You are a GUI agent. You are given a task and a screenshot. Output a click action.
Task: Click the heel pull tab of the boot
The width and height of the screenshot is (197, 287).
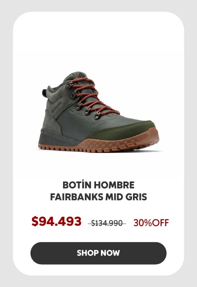(x=44, y=93)
